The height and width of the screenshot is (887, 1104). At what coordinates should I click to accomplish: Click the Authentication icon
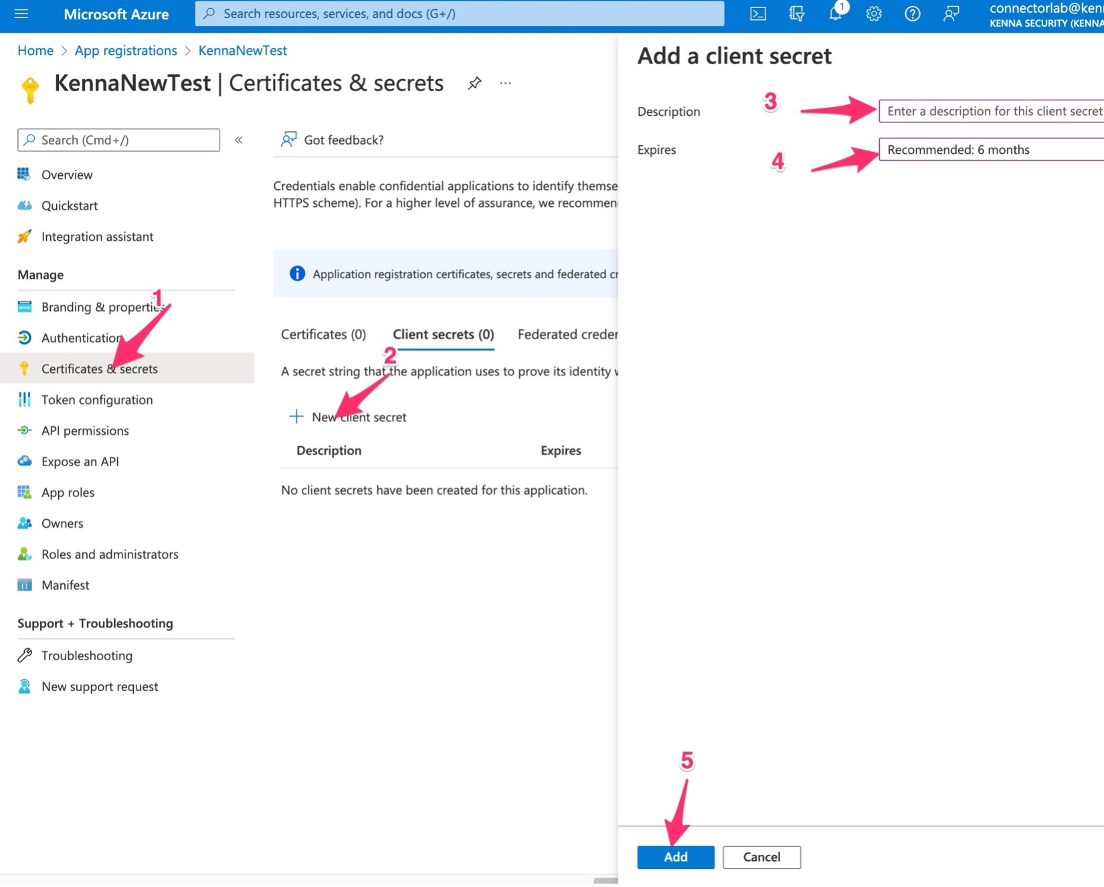[24, 338]
